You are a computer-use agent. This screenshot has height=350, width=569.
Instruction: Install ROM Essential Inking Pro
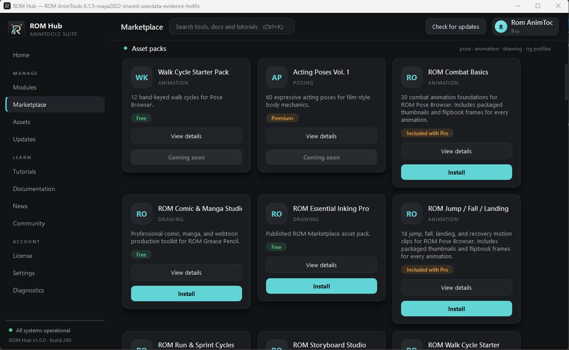pos(322,286)
